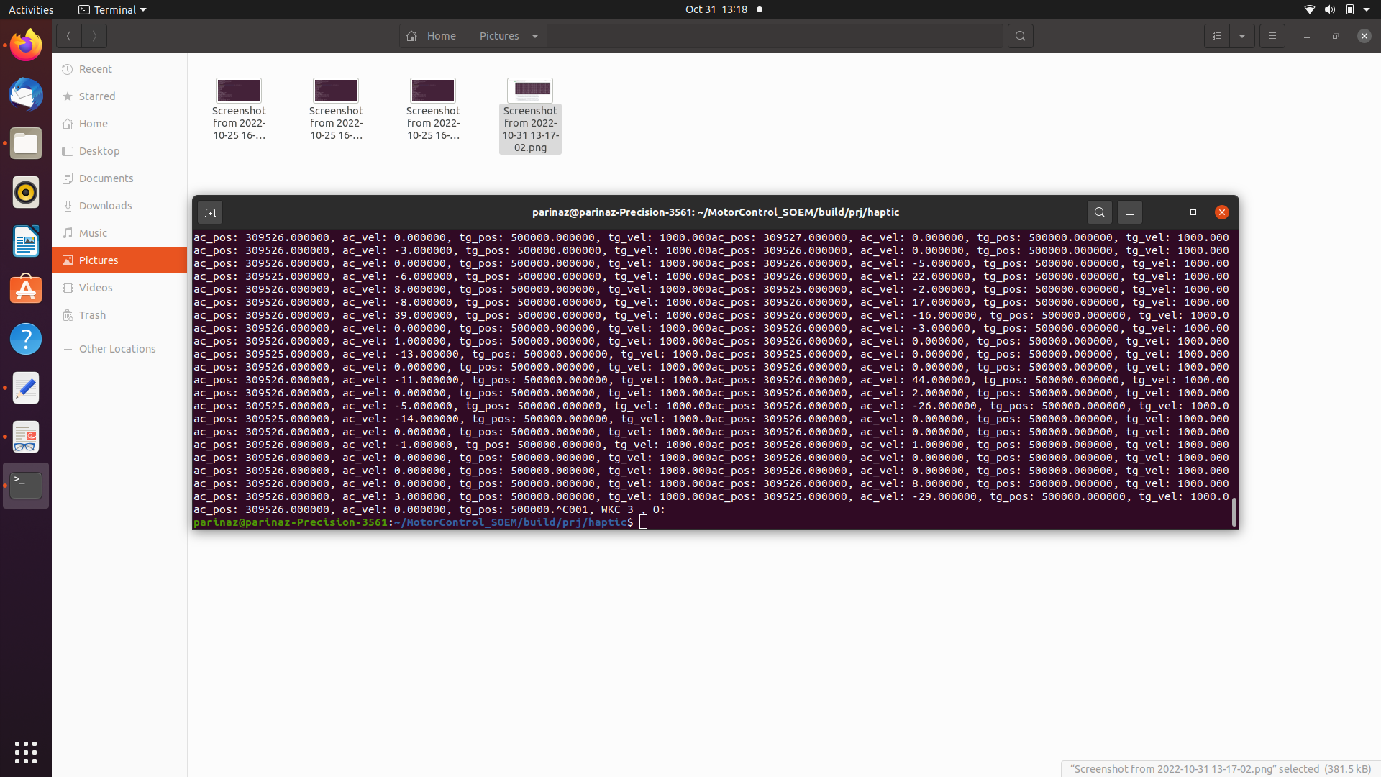The image size is (1381, 777).
Task: Open LibreOffice Writer from the dock
Action: 25,241
